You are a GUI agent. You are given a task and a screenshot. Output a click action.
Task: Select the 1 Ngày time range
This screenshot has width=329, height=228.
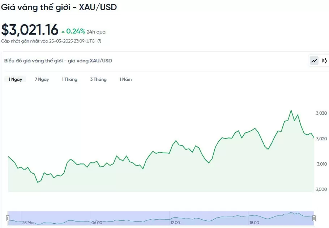(15, 79)
